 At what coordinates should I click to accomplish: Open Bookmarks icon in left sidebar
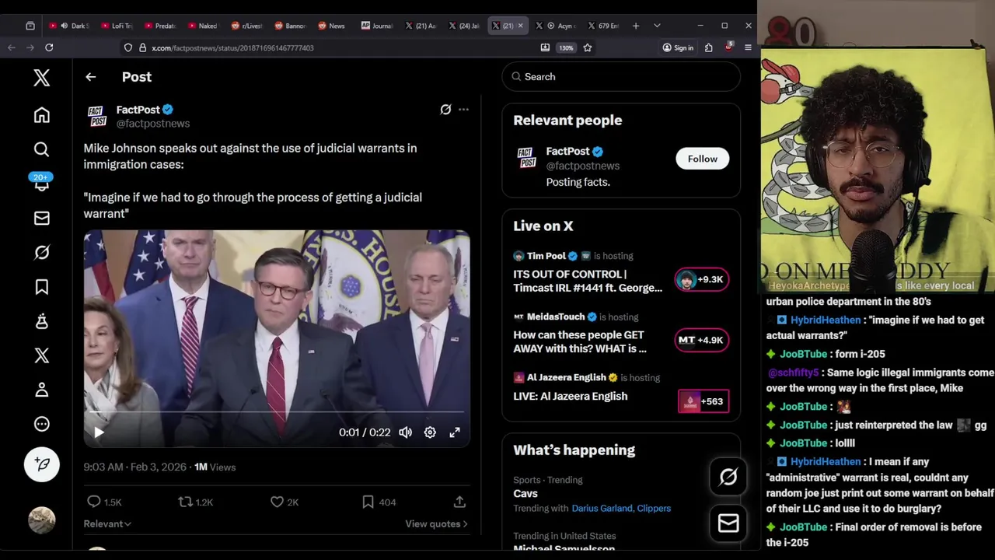[x=42, y=287]
